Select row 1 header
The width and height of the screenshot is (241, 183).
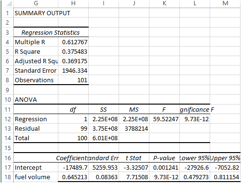(7, 13)
